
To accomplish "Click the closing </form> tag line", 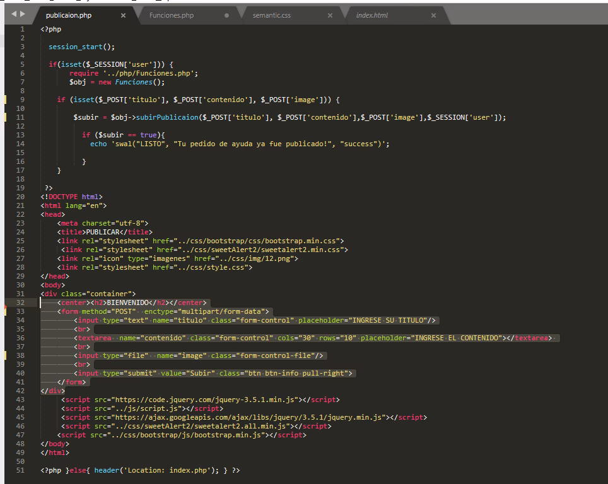I will (x=71, y=382).
